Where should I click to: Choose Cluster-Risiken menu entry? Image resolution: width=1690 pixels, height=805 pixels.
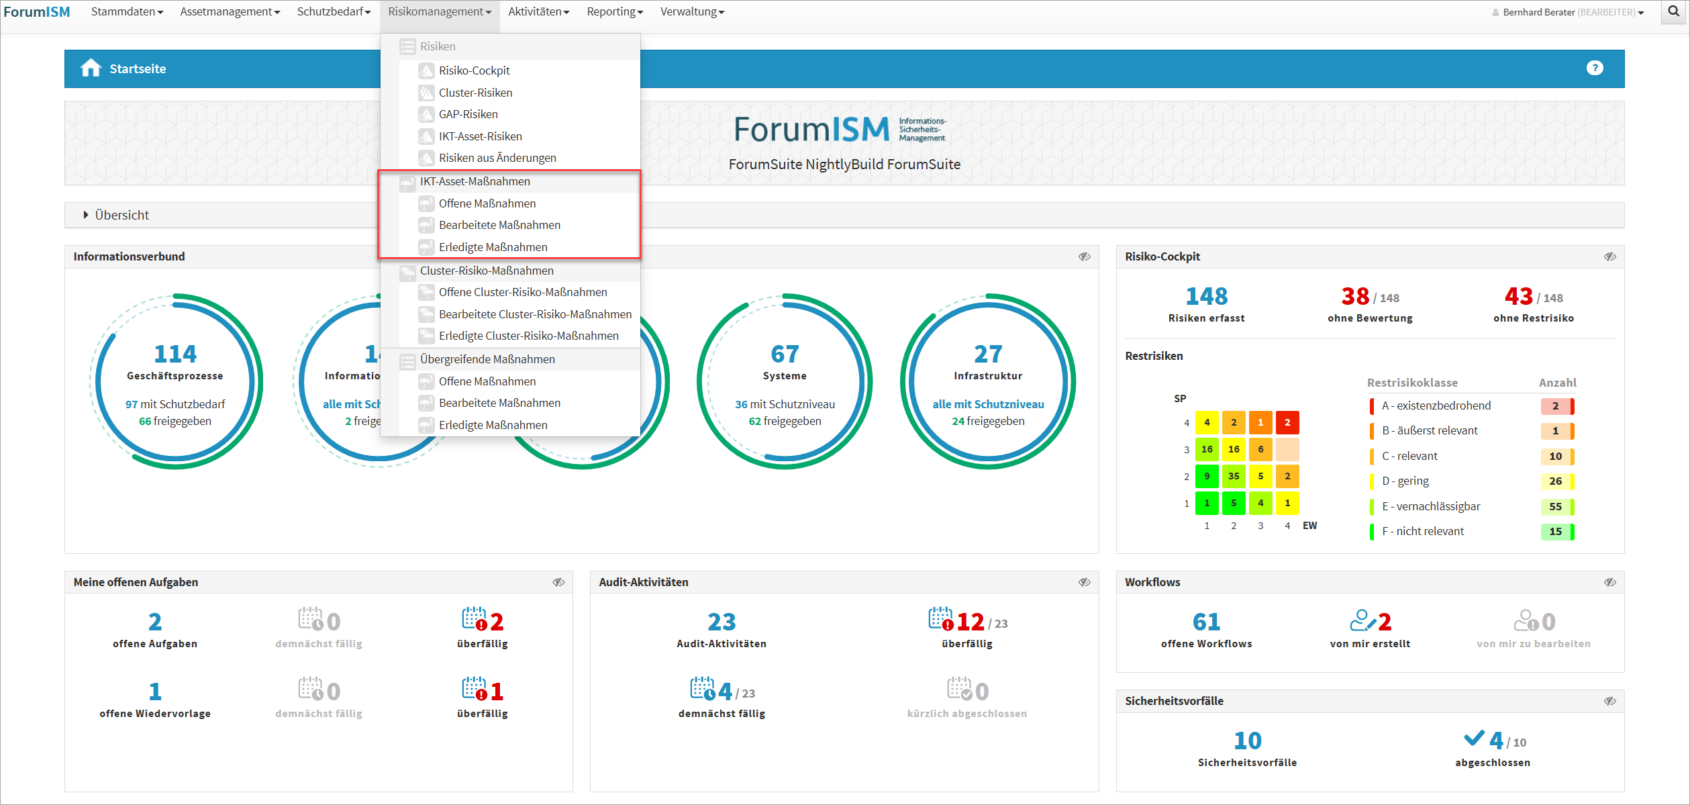coord(475,93)
